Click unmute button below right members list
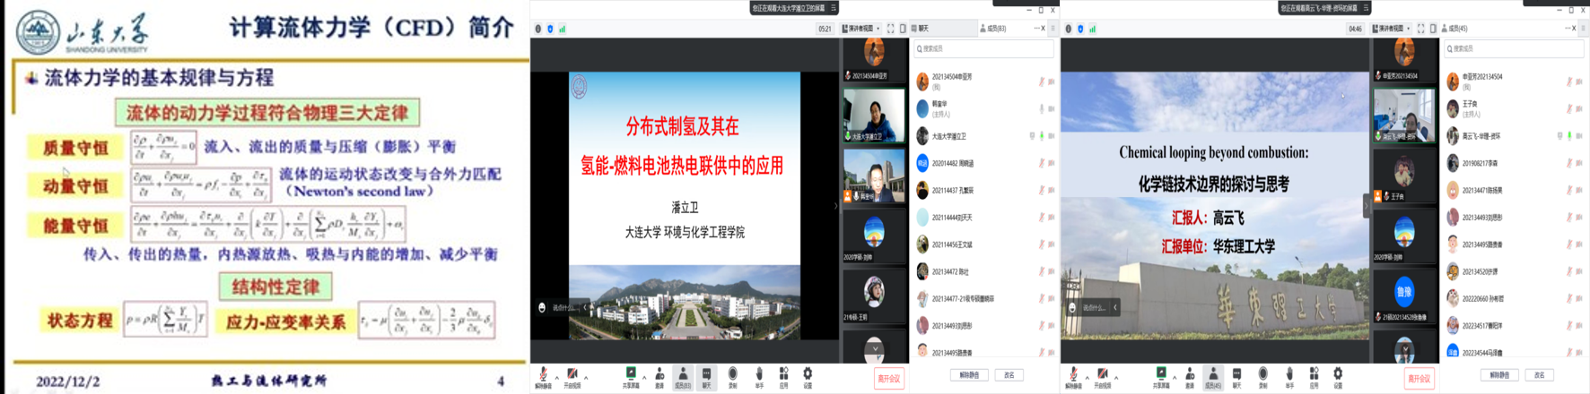Screen dimensions: 1590x394 click(1499, 375)
